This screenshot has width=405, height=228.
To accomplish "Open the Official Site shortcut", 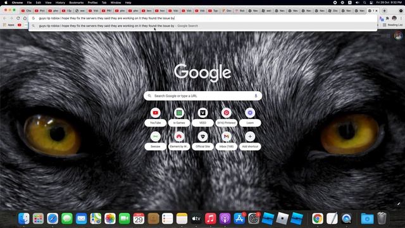I will coord(202,141).
